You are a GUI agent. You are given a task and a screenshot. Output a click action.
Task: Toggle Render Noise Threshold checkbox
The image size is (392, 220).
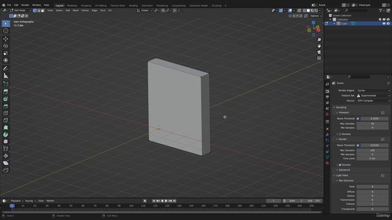click(358, 145)
